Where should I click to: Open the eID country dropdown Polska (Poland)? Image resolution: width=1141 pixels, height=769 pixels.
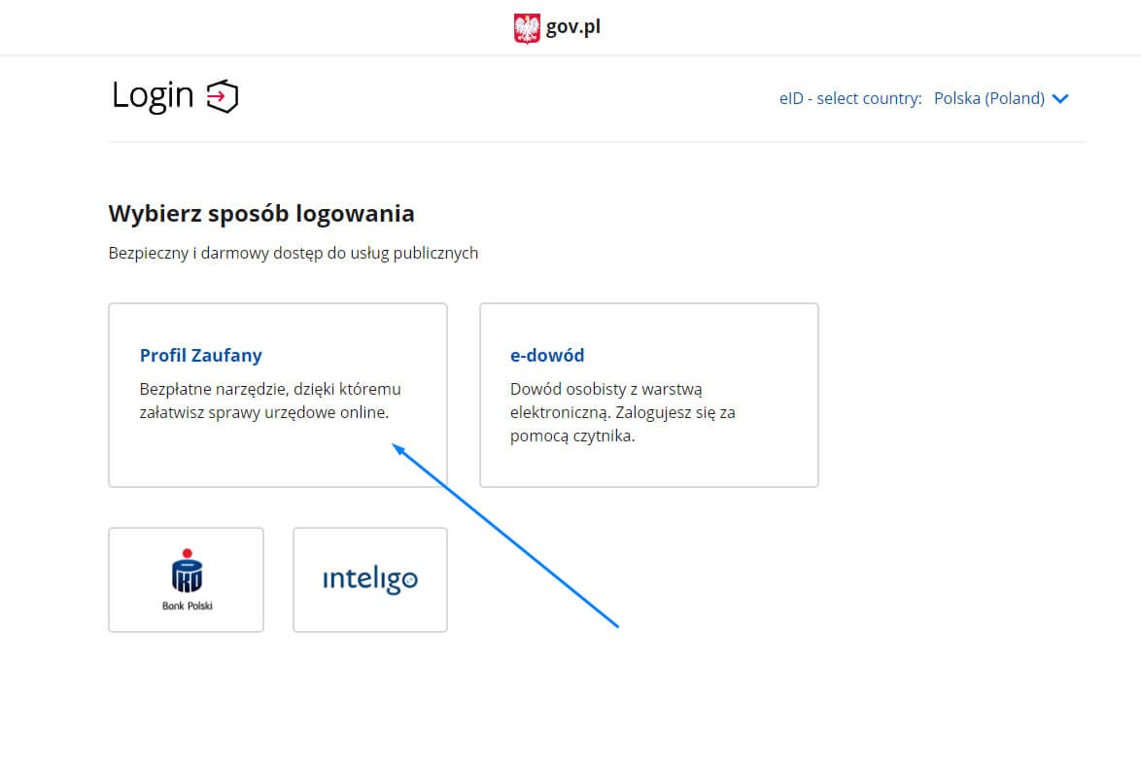point(1001,98)
